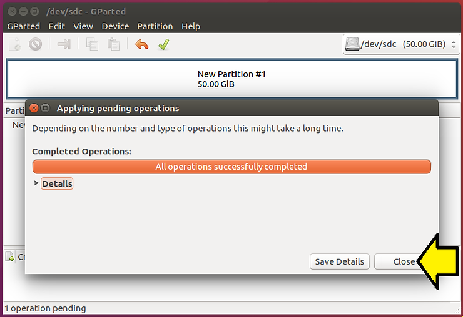Open the Help menu
The height and width of the screenshot is (317, 463).
(x=191, y=26)
